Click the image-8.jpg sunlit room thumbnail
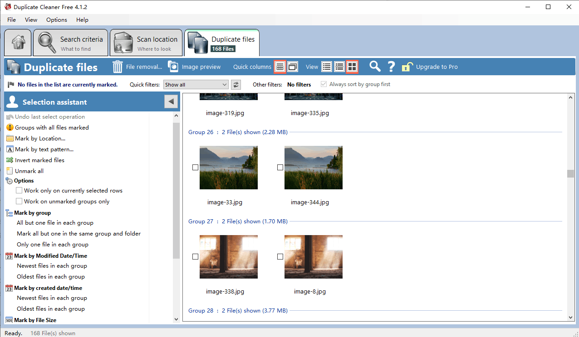579x337 pixels. click(x=314, y=257)
